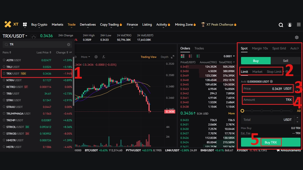Switch to the Margin 10x tab
The height and width of the screenshot is (170, 303).
click(x=260, y=48)
